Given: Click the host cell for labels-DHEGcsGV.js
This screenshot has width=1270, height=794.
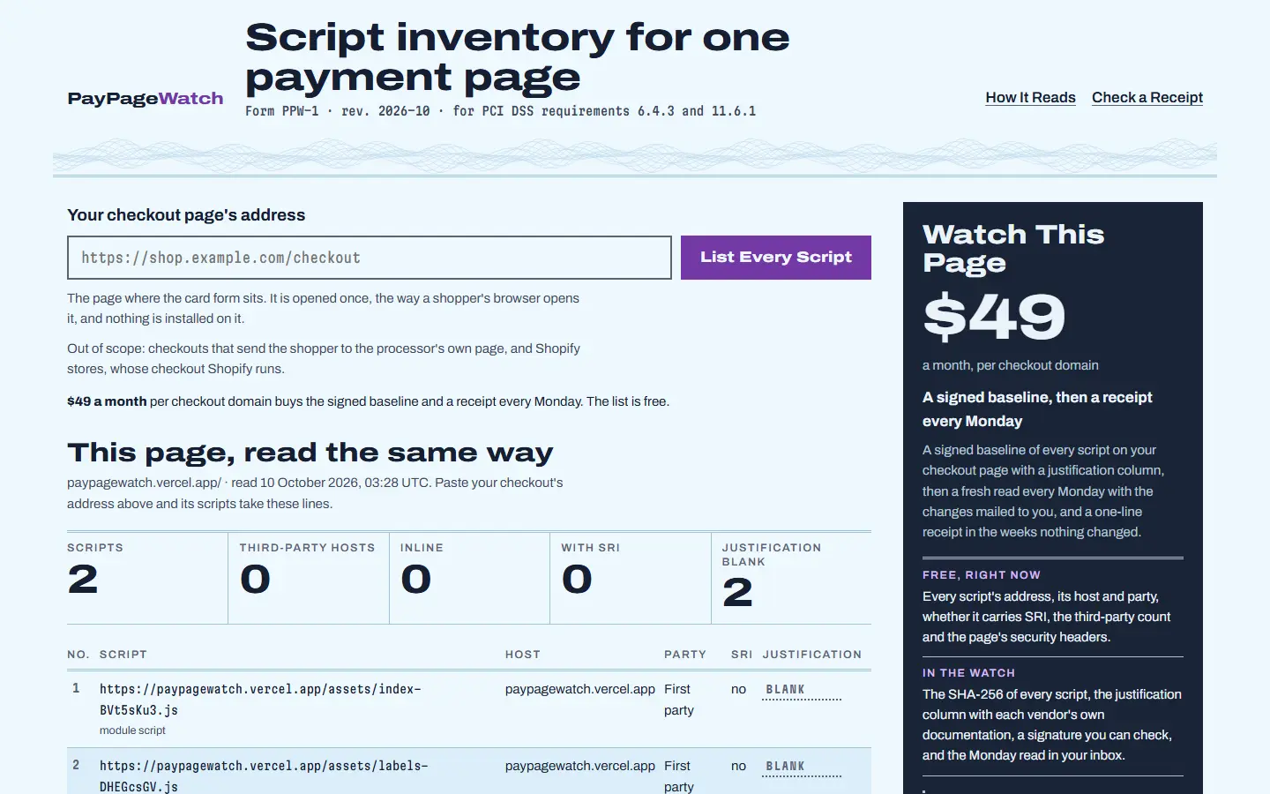Looking at the screenshot, I should coord(580,766).
